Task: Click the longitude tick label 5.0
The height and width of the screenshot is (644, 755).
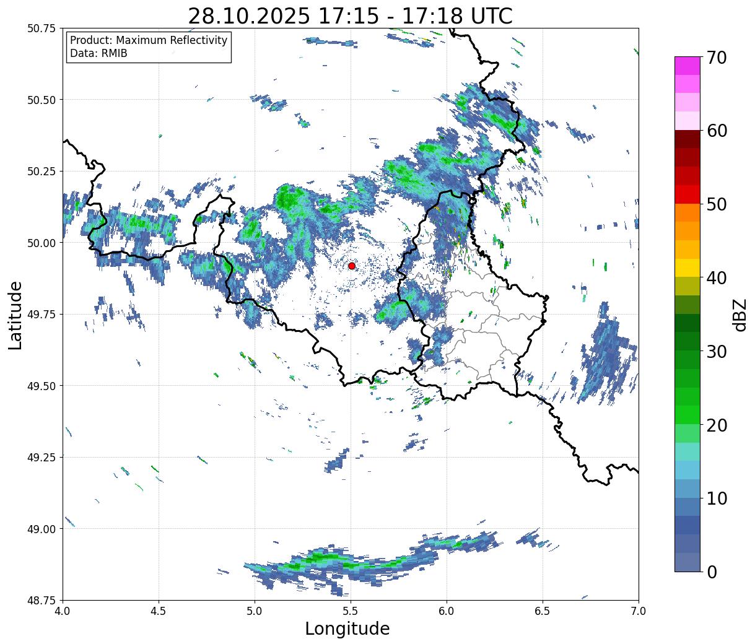Action: click(x=255, y=611)
